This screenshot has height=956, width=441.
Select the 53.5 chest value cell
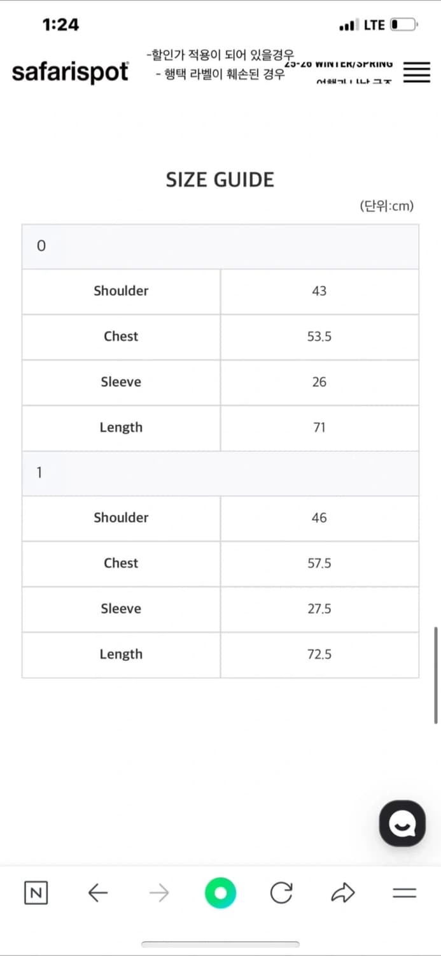(x=319, y=337)
